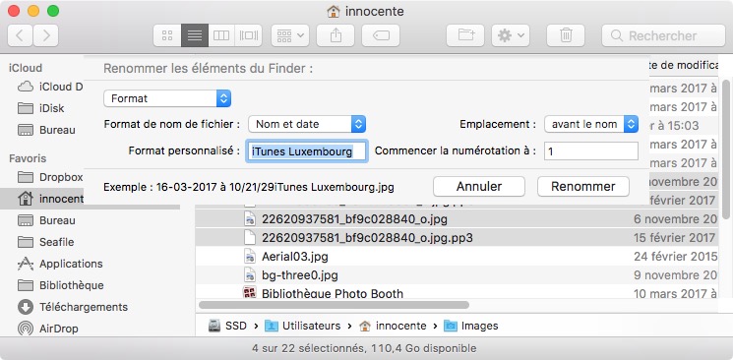
Task: Select list view mode button
Action: 195,35
